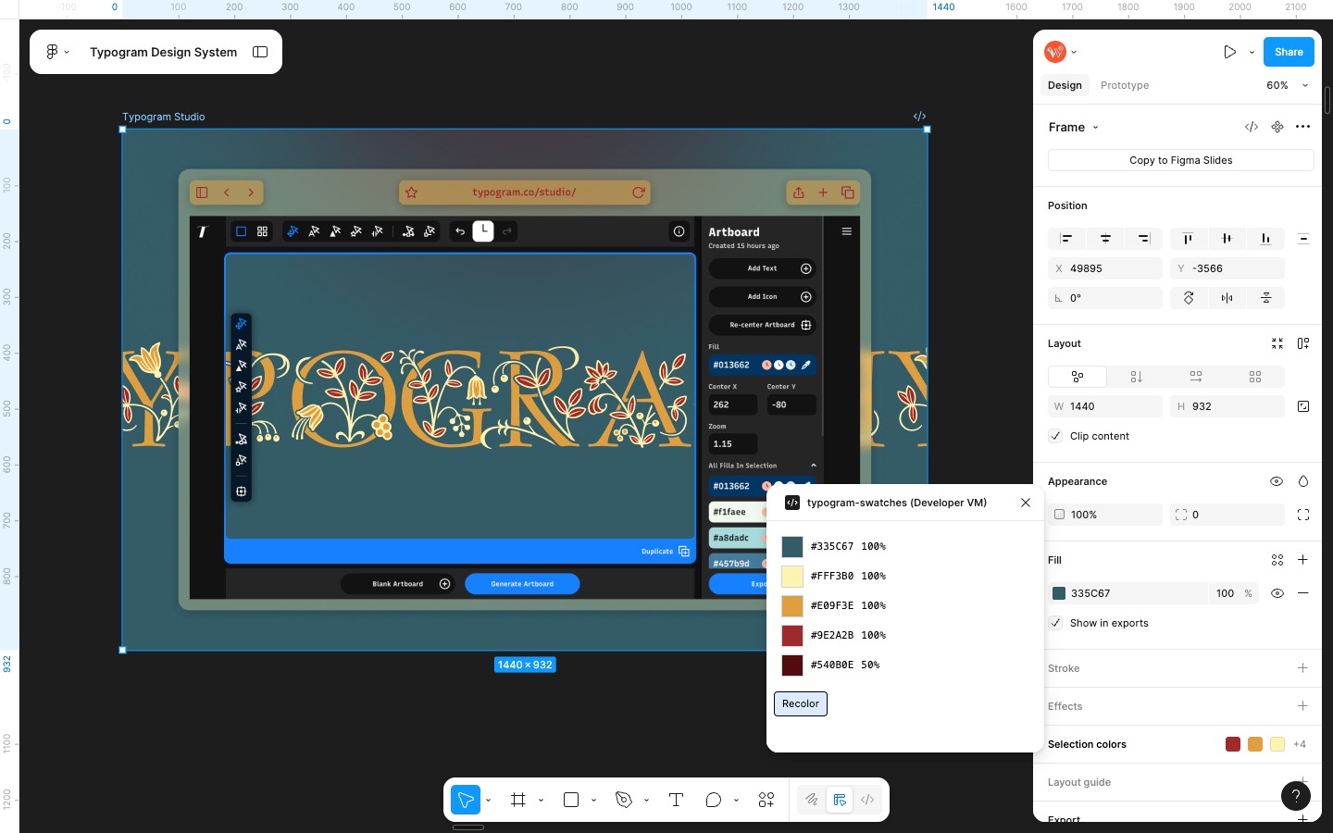Viewport: 1333px width, 833px height.
Task: Click the rotate 90 degrees icon
Action: (x=1189, y=298)
